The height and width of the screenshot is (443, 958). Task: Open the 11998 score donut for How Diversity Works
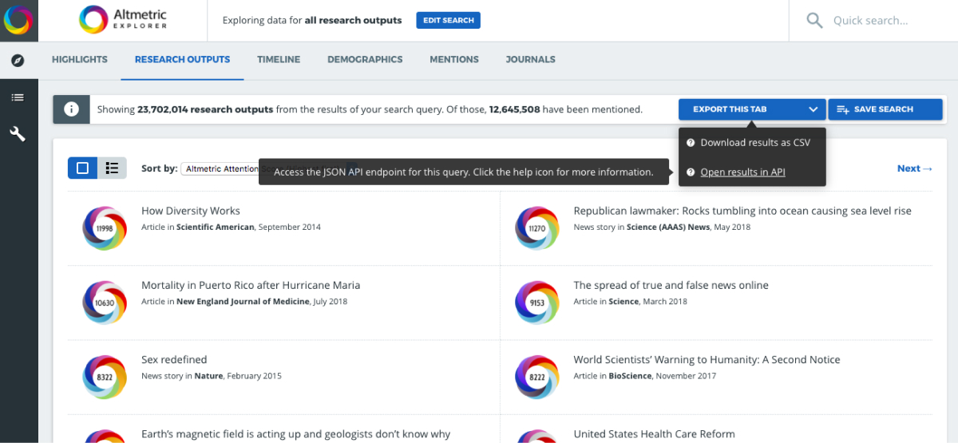(x=105, y=228)
